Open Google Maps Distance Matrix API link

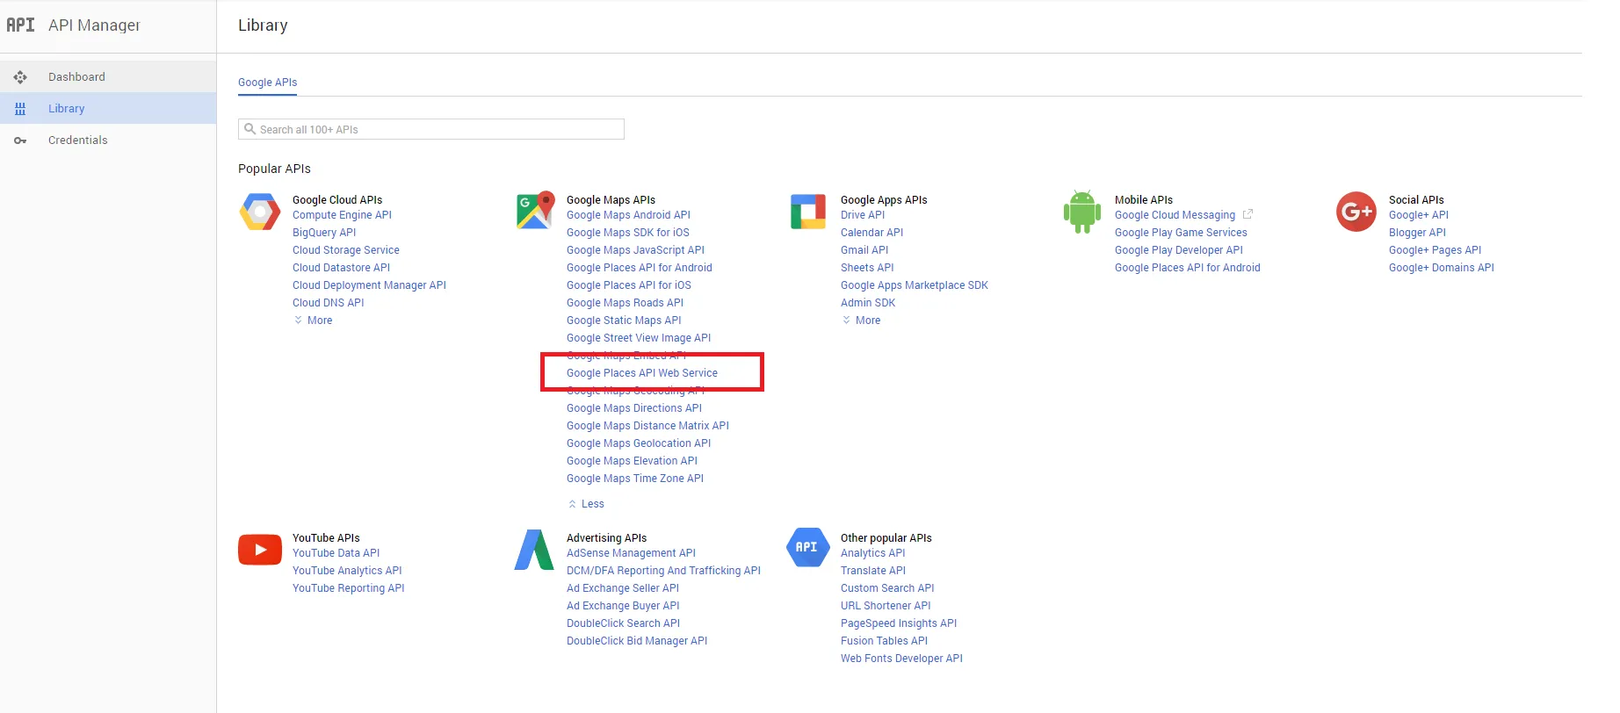tap(647, 426)
